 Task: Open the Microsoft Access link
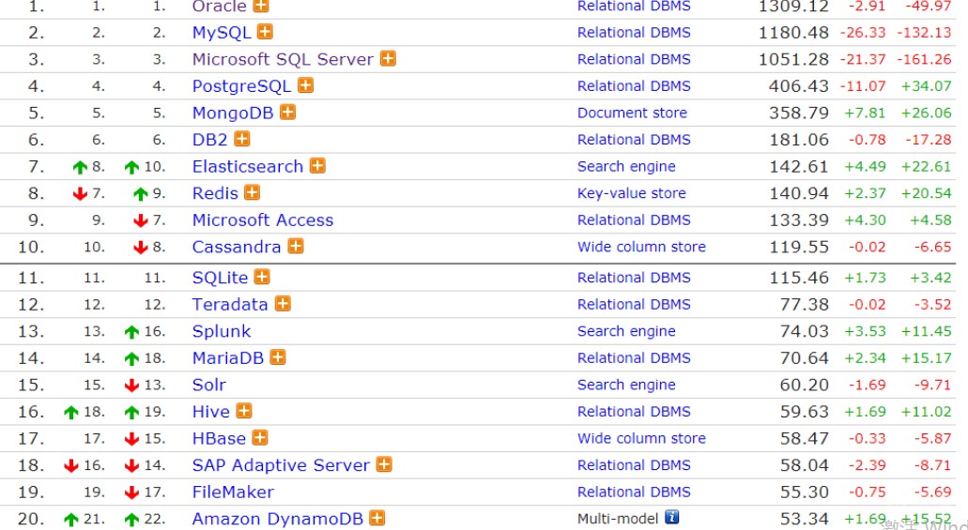click(x=262, y=220)
